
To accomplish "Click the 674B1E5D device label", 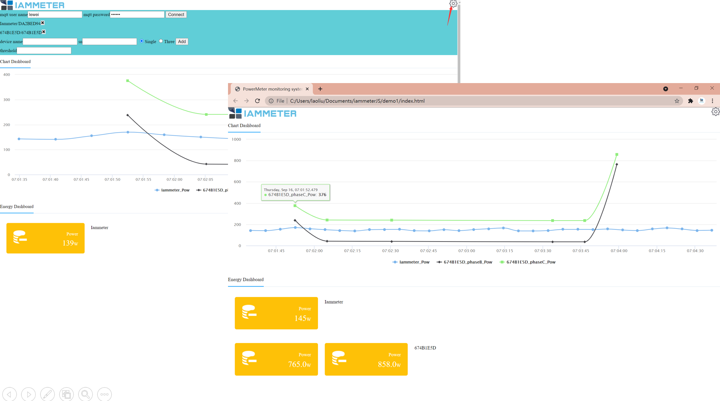I will coord(425,348).
